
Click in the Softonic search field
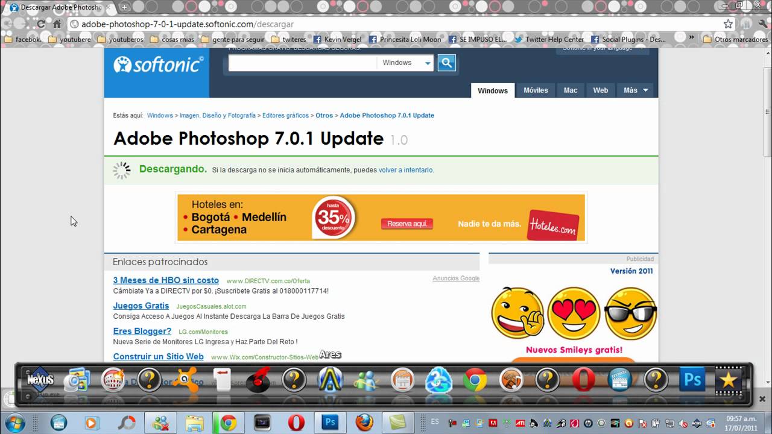coord(302,63)
